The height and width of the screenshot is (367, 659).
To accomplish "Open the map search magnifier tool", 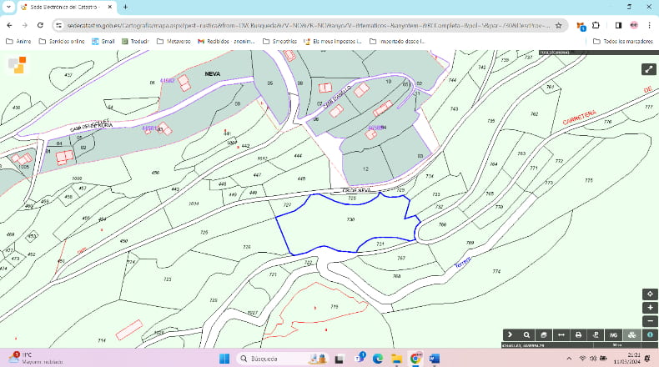I will point(526,335).
